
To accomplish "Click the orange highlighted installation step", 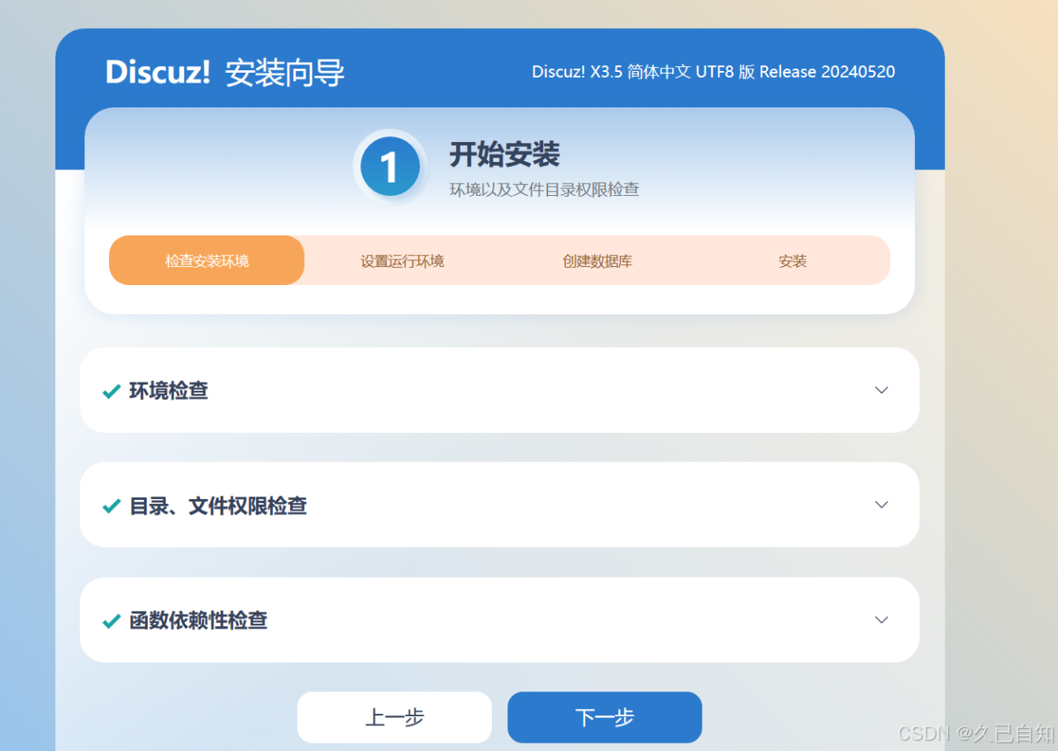I will pos(206,260).
